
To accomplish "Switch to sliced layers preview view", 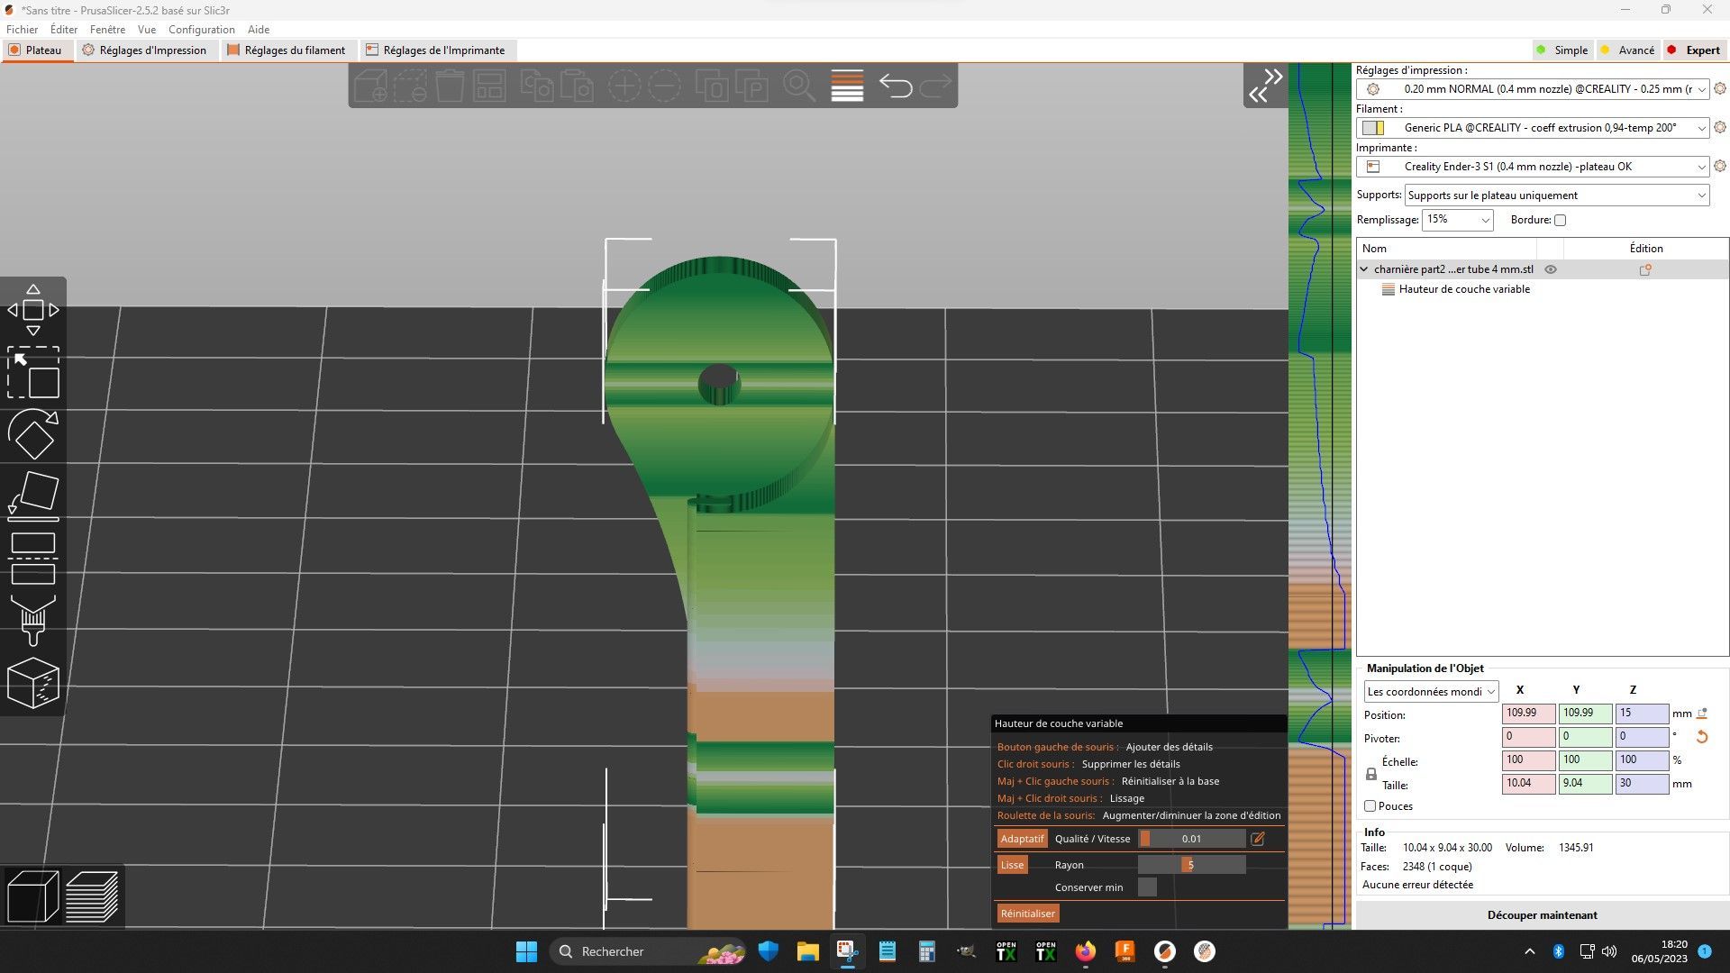I will (92, 896).
